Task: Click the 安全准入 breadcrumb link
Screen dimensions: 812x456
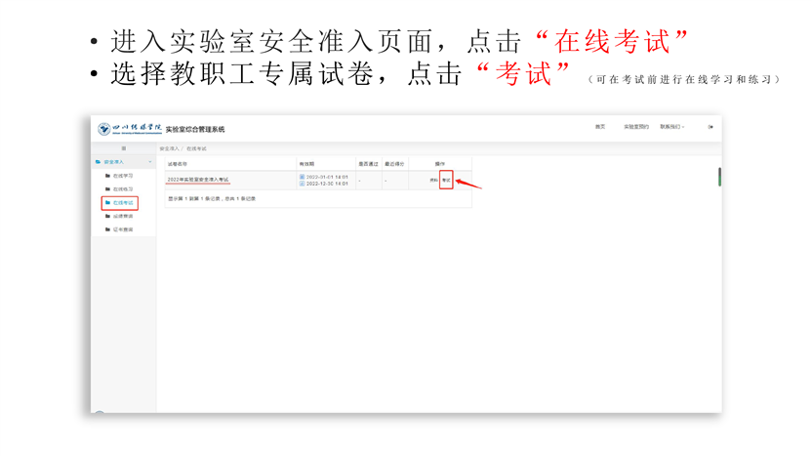Action: click(x=170, y=148)
